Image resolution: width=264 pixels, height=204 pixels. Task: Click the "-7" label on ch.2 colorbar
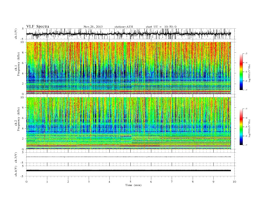coord(246,145)
